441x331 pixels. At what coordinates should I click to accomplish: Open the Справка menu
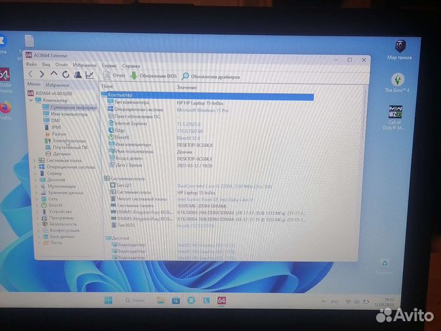click(x=131, y=66)
